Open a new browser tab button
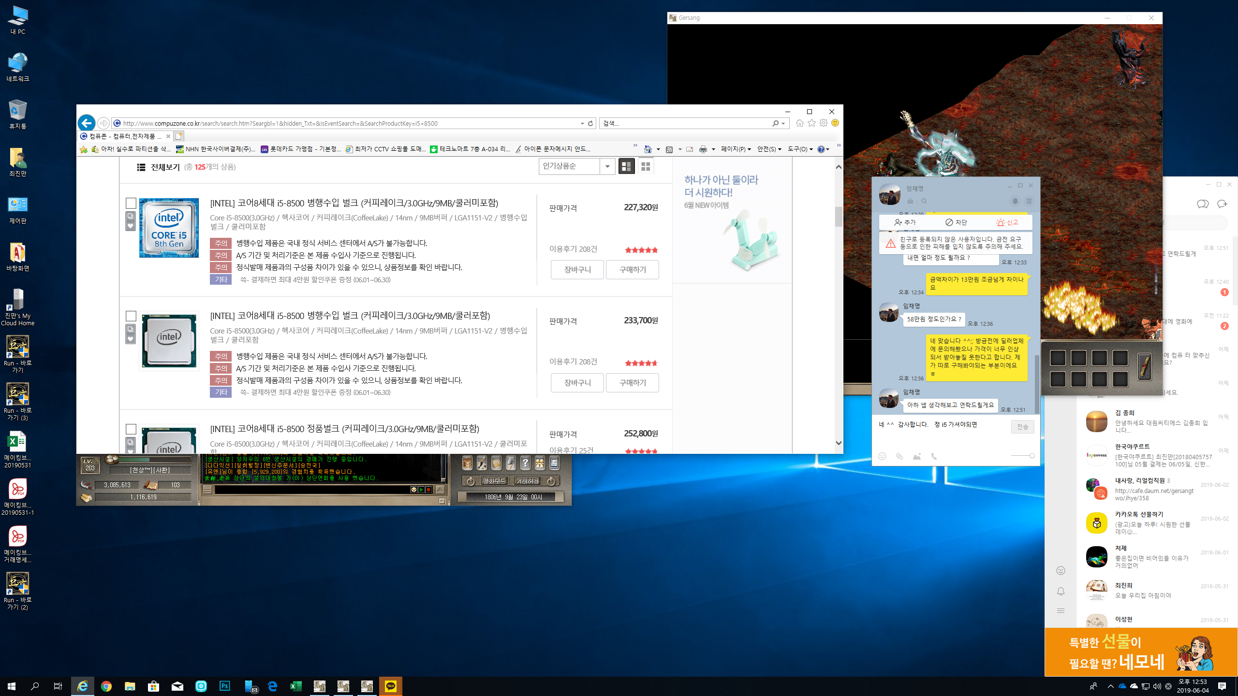1238x696 pixels. click(x=179, y=136)
